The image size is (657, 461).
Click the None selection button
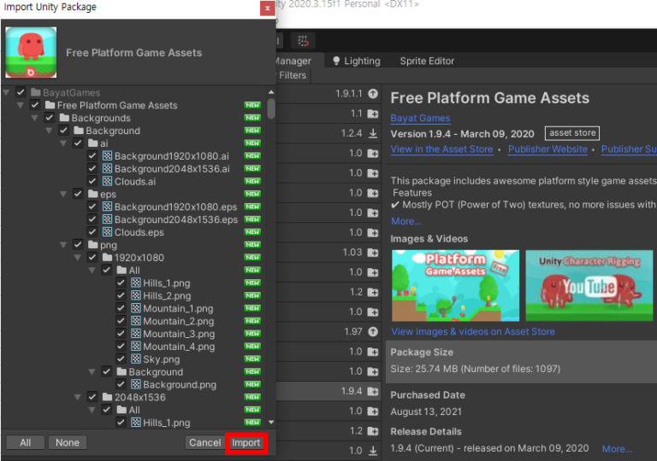point(67,442)
